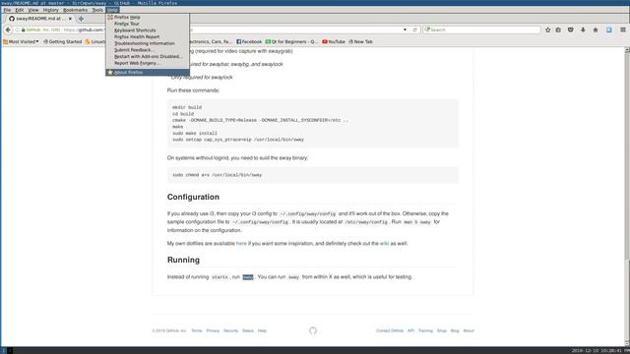
Task: Open the New Tab bookmark
Action: coord(360,41)
